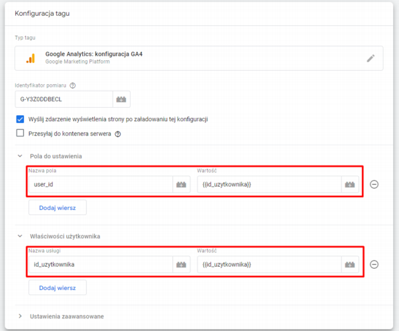Click the measurement ID field G-Y3Z0DDBECL
This screenshot has height=331, width=399.
click(63, 99)
